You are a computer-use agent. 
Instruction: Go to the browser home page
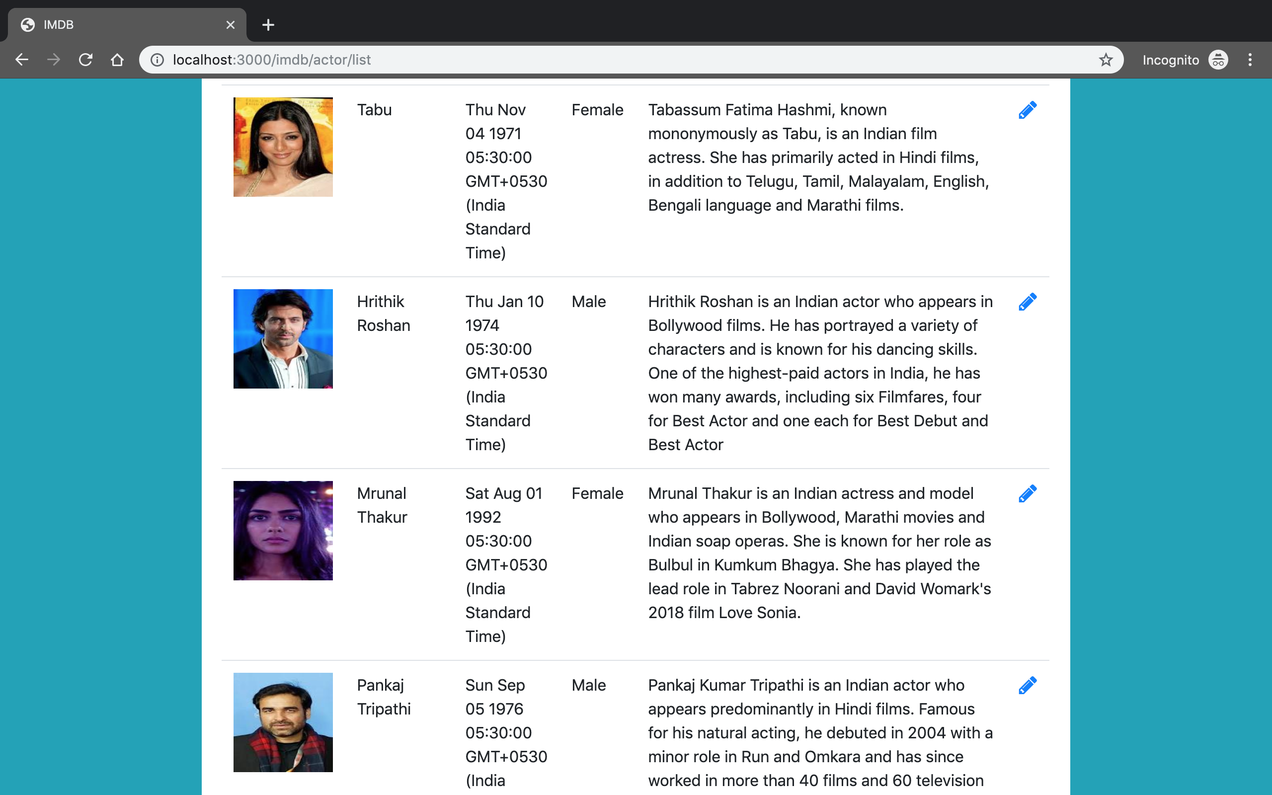[x=117, y=60]
